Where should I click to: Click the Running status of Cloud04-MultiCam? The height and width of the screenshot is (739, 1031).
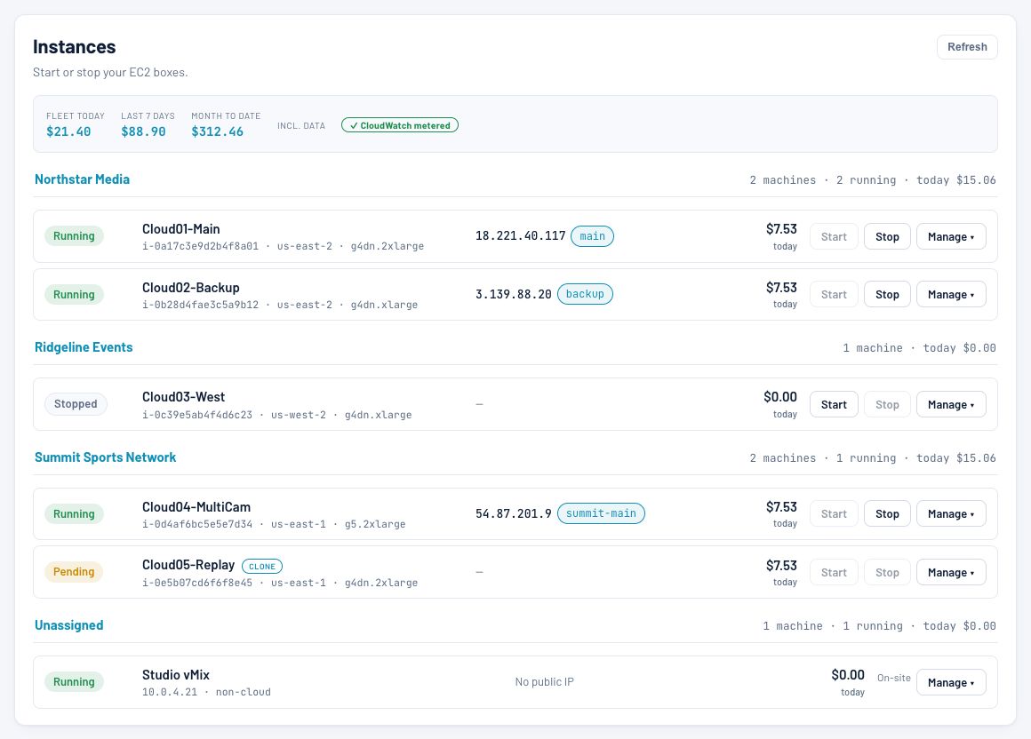(x=74, y=513)
